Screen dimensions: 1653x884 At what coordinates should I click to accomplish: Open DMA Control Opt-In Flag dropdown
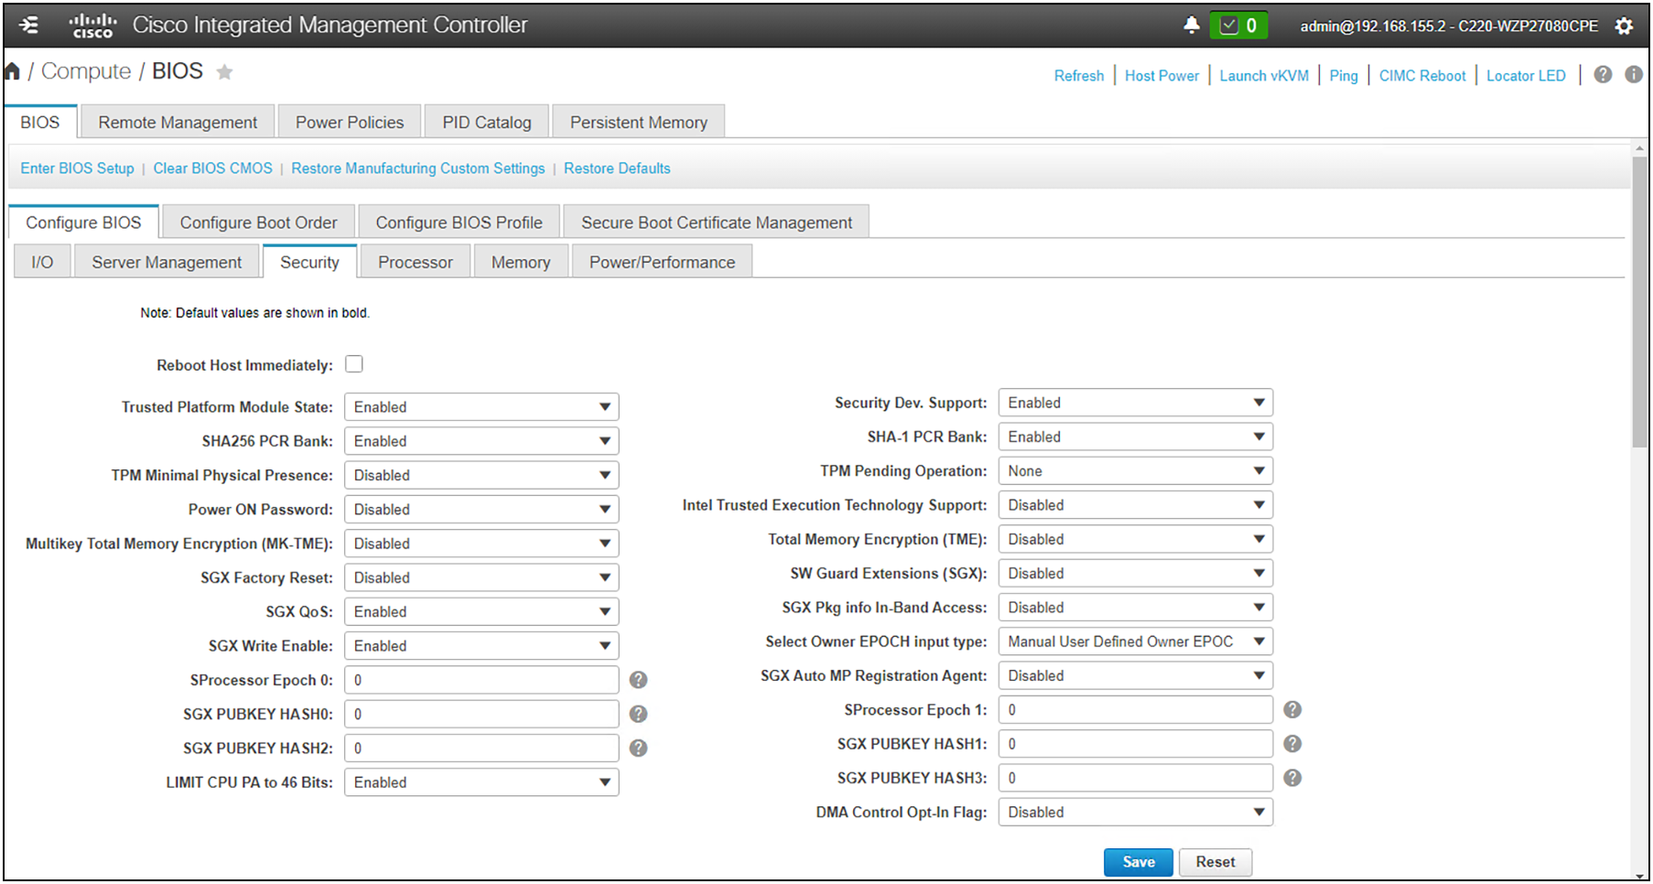(1136, 812)
